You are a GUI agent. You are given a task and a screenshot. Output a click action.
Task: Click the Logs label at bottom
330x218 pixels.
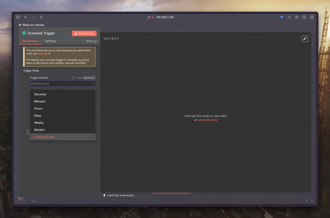(x=34, y=201)
